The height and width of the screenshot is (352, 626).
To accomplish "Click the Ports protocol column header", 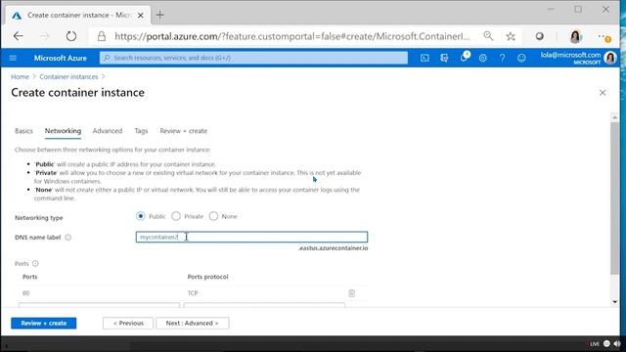I will [207, 277].
